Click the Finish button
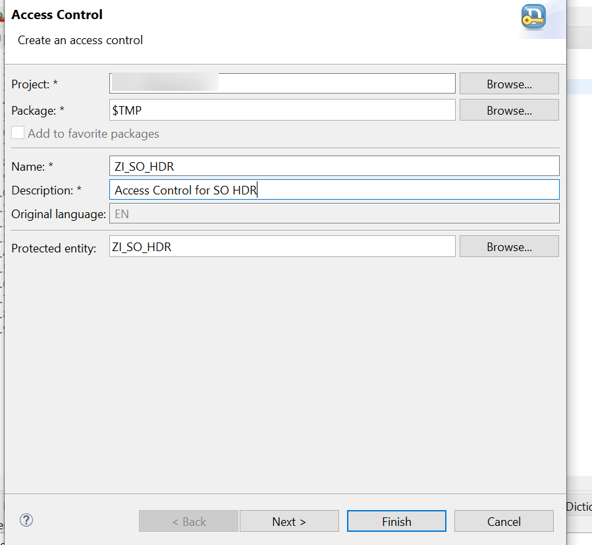Viewport: 592px width, 545px height. 396,521
